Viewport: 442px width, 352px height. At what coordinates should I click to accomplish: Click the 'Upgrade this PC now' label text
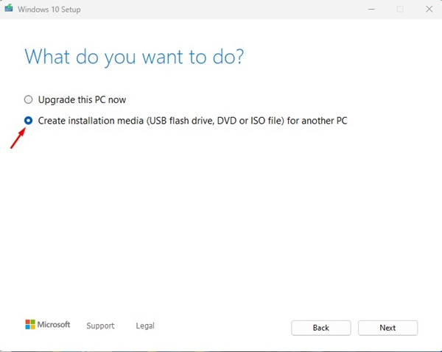coord(82,99)
